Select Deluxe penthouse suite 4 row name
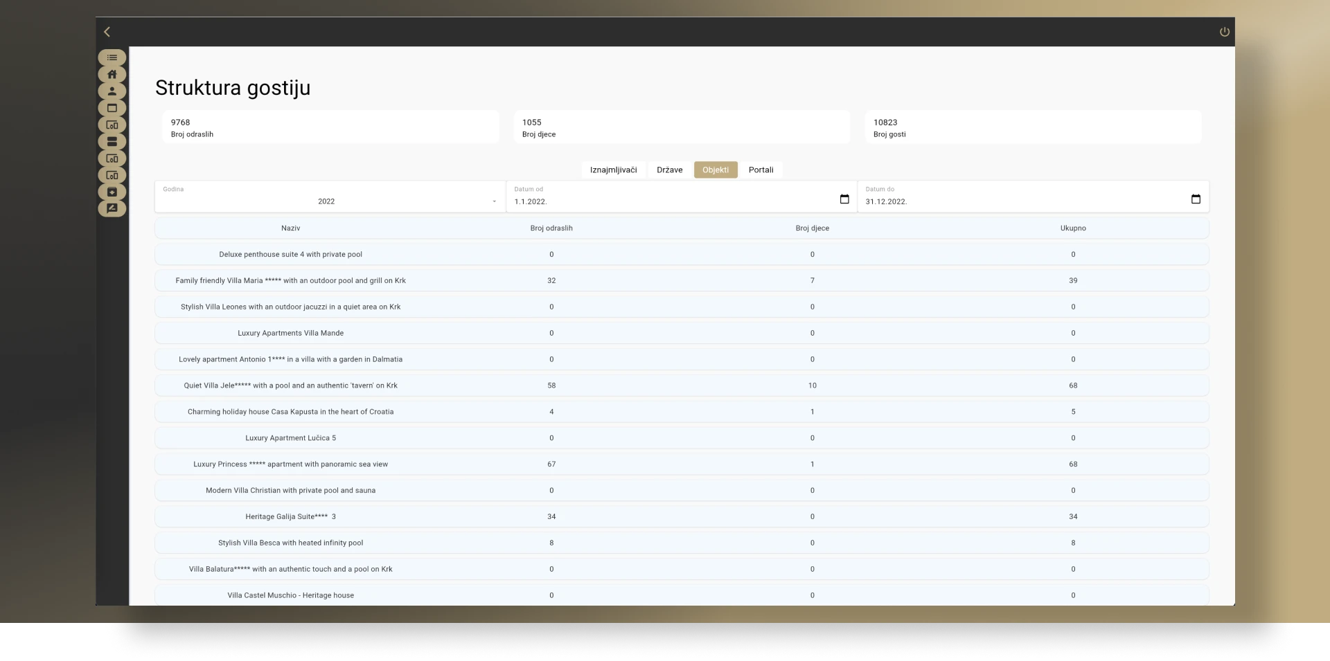 (291, 255)
